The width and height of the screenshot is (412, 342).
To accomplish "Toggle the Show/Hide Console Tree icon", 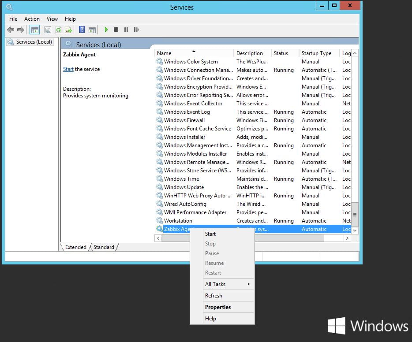I will 35,30.
